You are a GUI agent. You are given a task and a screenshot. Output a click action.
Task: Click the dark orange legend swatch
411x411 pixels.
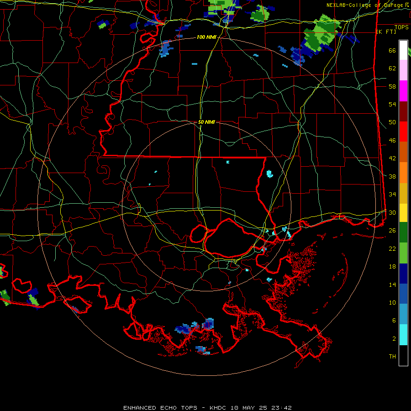pyautogui.click(x=403, y=152)
